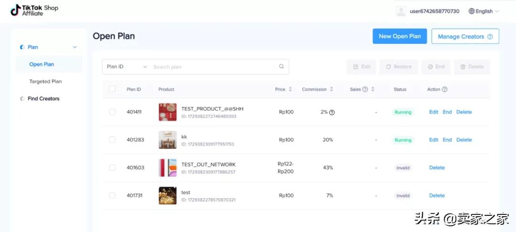
Task: Click the Plan sidebar icon
Action: pos(22,47)
